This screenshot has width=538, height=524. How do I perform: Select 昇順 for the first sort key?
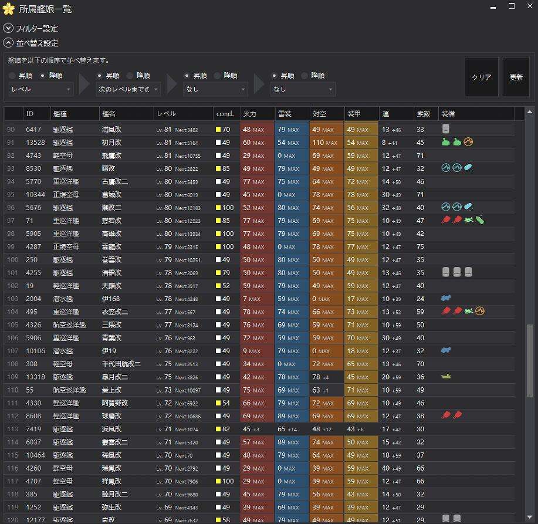tap(21, 76)
